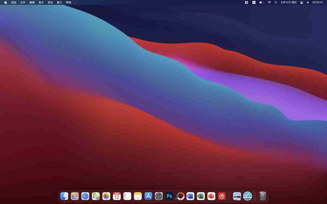Open Calendar showing date 12

[x=117, y=196]
